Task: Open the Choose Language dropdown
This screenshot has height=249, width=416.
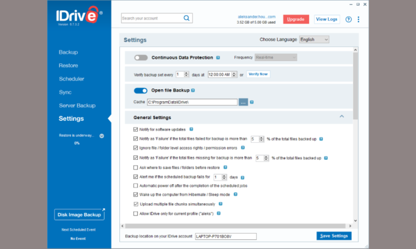Action: (314, 40)
